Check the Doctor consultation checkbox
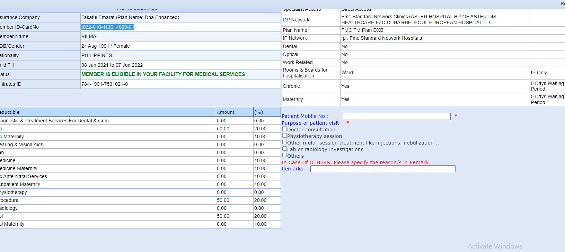Viewport: 565px width, 252px height. (x=284, y=129)
